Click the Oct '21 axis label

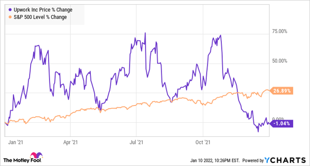coord(203,142)
